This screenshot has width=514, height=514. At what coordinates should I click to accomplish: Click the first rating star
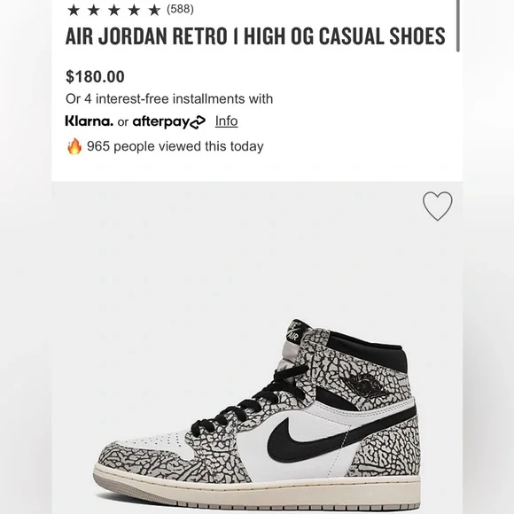tap(74, 10)
